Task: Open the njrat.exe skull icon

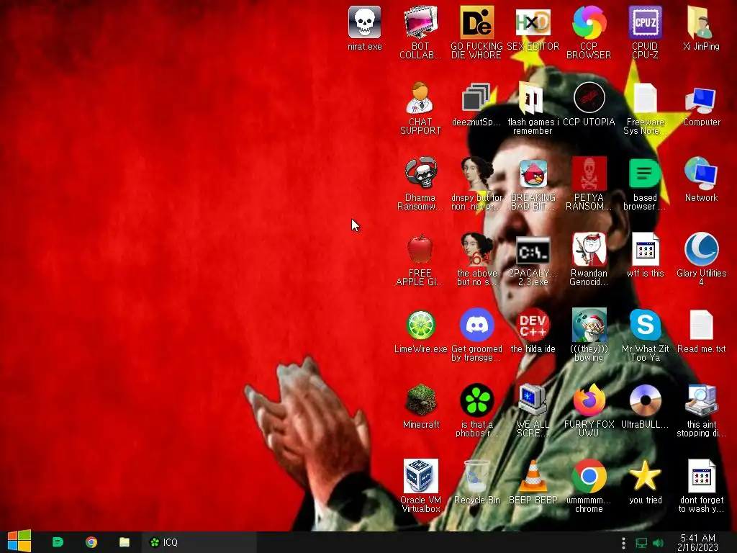Action: tap(364, 22)
